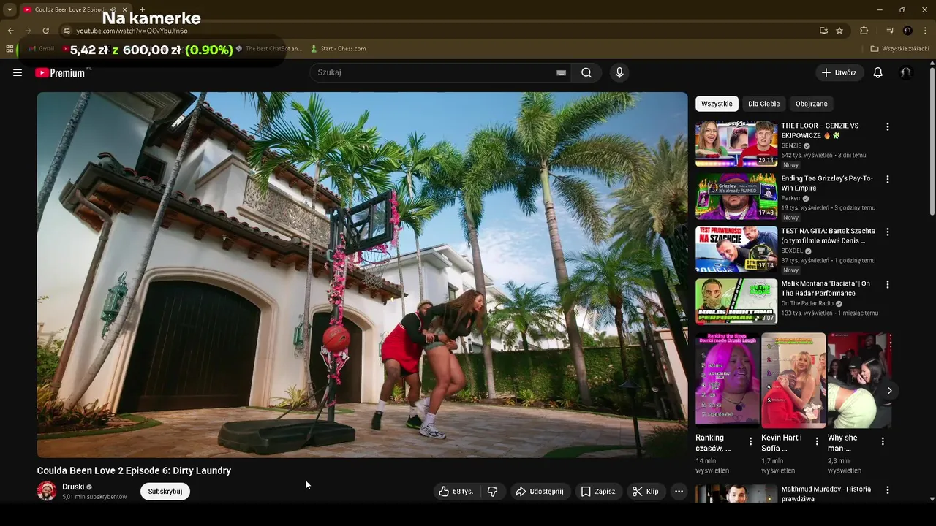Select the Wszystkie filter chip

click(x=717, y=104)
